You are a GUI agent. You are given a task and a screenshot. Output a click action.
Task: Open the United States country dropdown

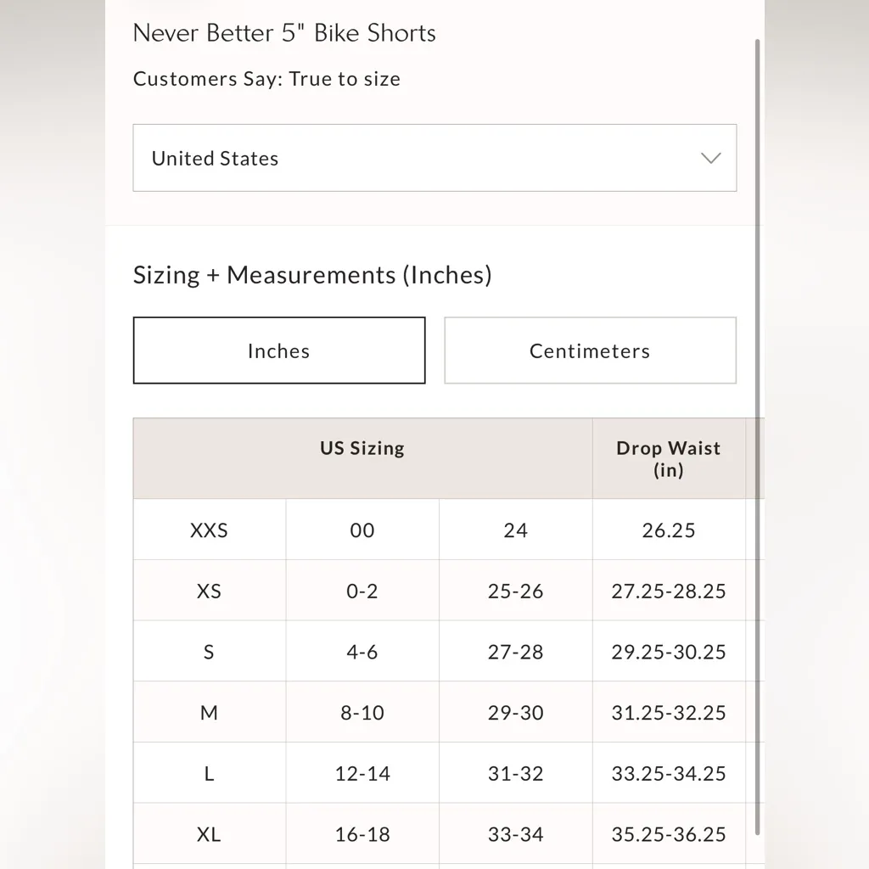coord(434,158)
